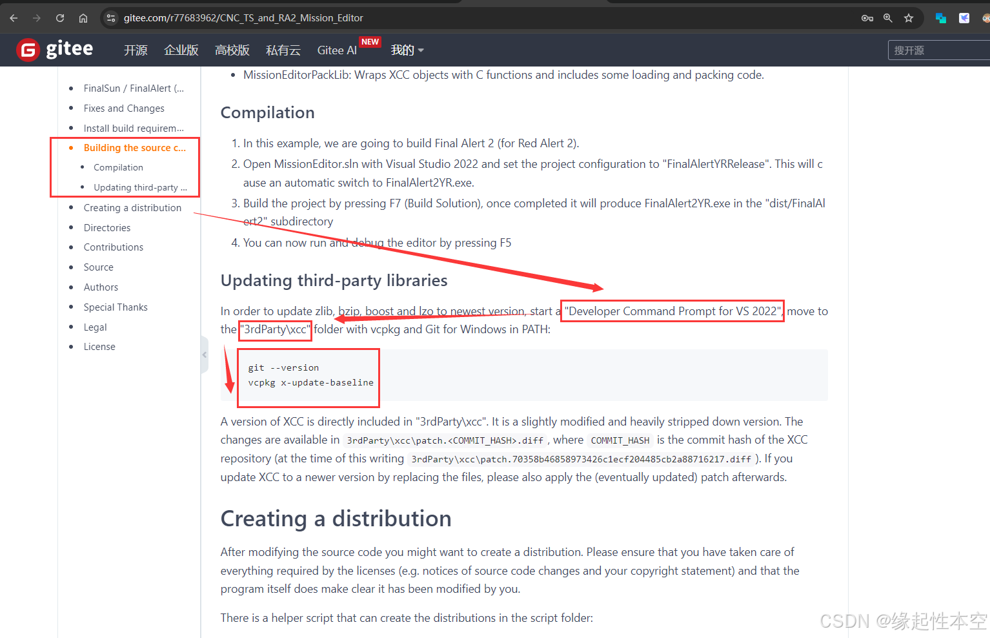
Task: Click the patch.70358b46858973426c1ecf diff path
Action: (x=581, y=459)
